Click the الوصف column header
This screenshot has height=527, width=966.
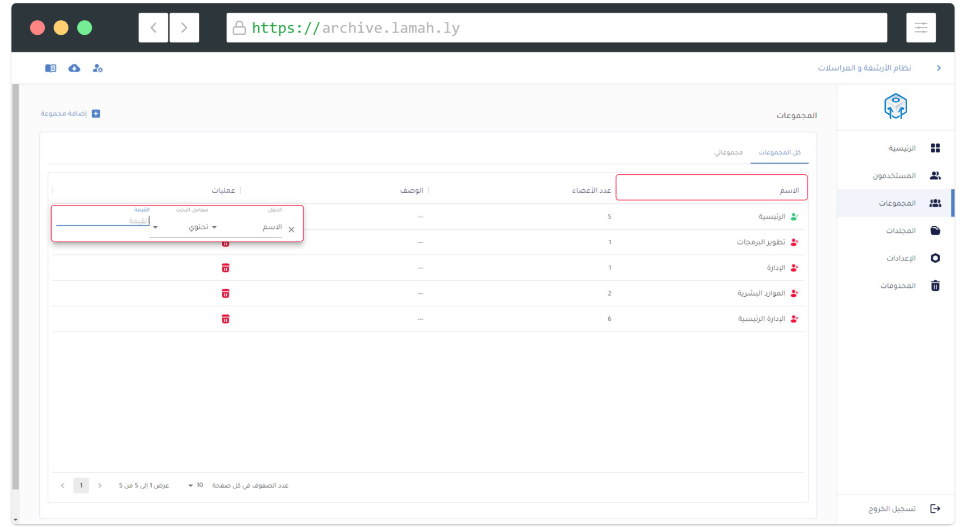412,190
